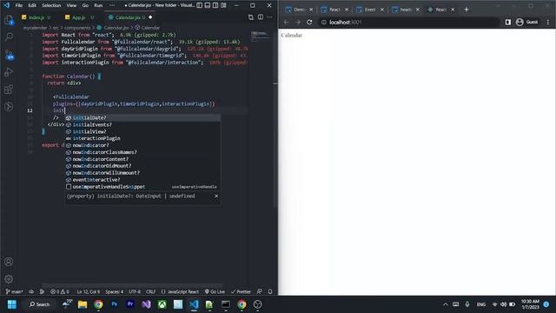Screen dimensions: 556x313
Task: Click the Chrome address bar showing localhost:3001
Action: [407, 22]
